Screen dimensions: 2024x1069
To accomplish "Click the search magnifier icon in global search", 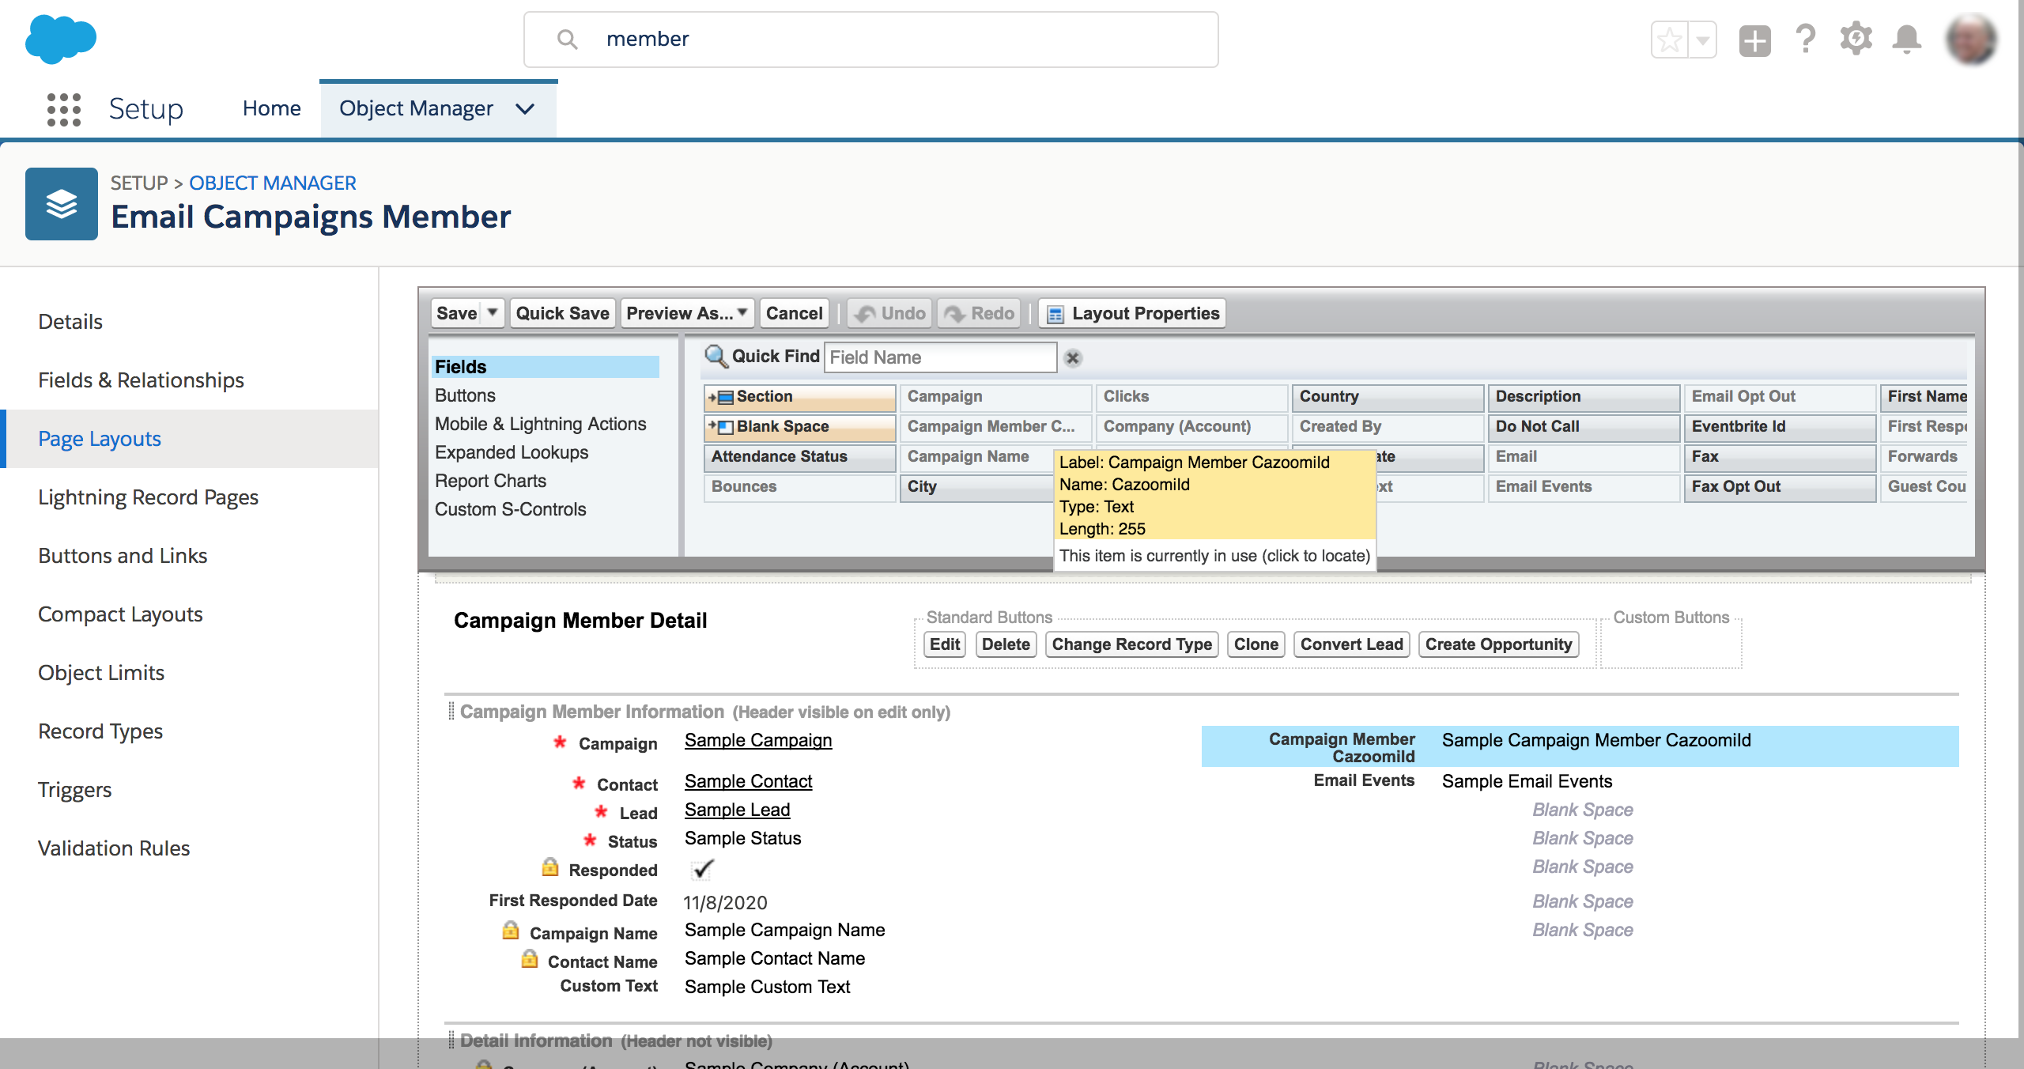I will click(x=567, y=39).
